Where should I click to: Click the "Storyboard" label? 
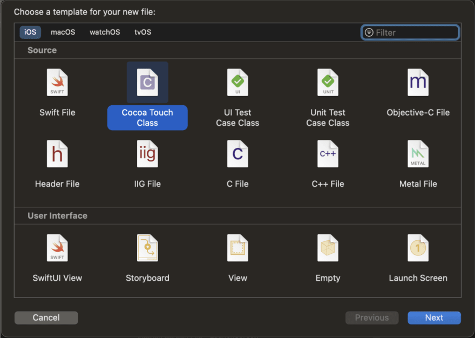click(147, 278)
